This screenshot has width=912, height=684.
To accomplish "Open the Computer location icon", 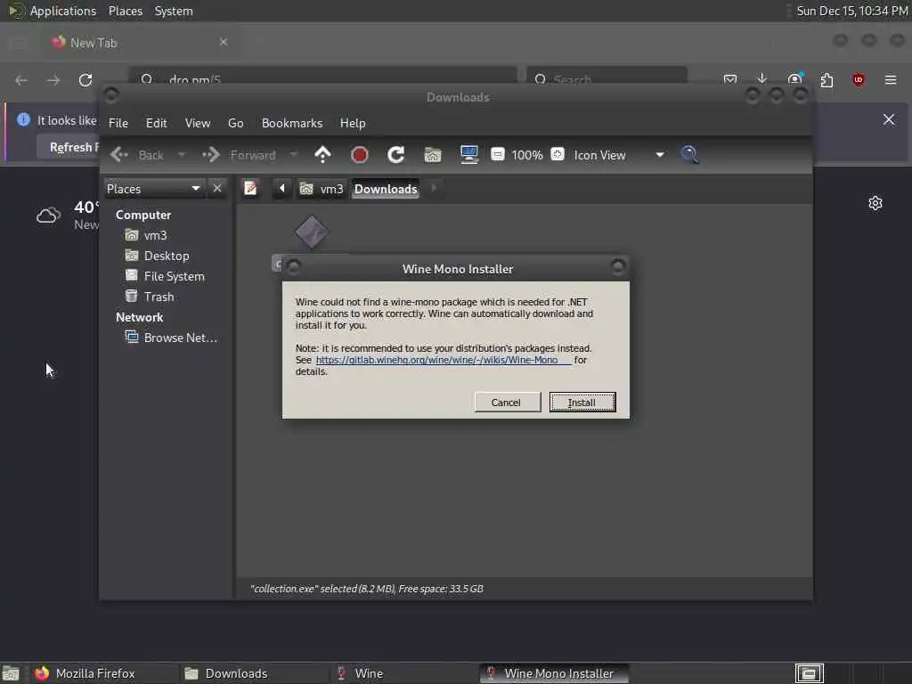I will pyautogui.click(x=468, y=155).
